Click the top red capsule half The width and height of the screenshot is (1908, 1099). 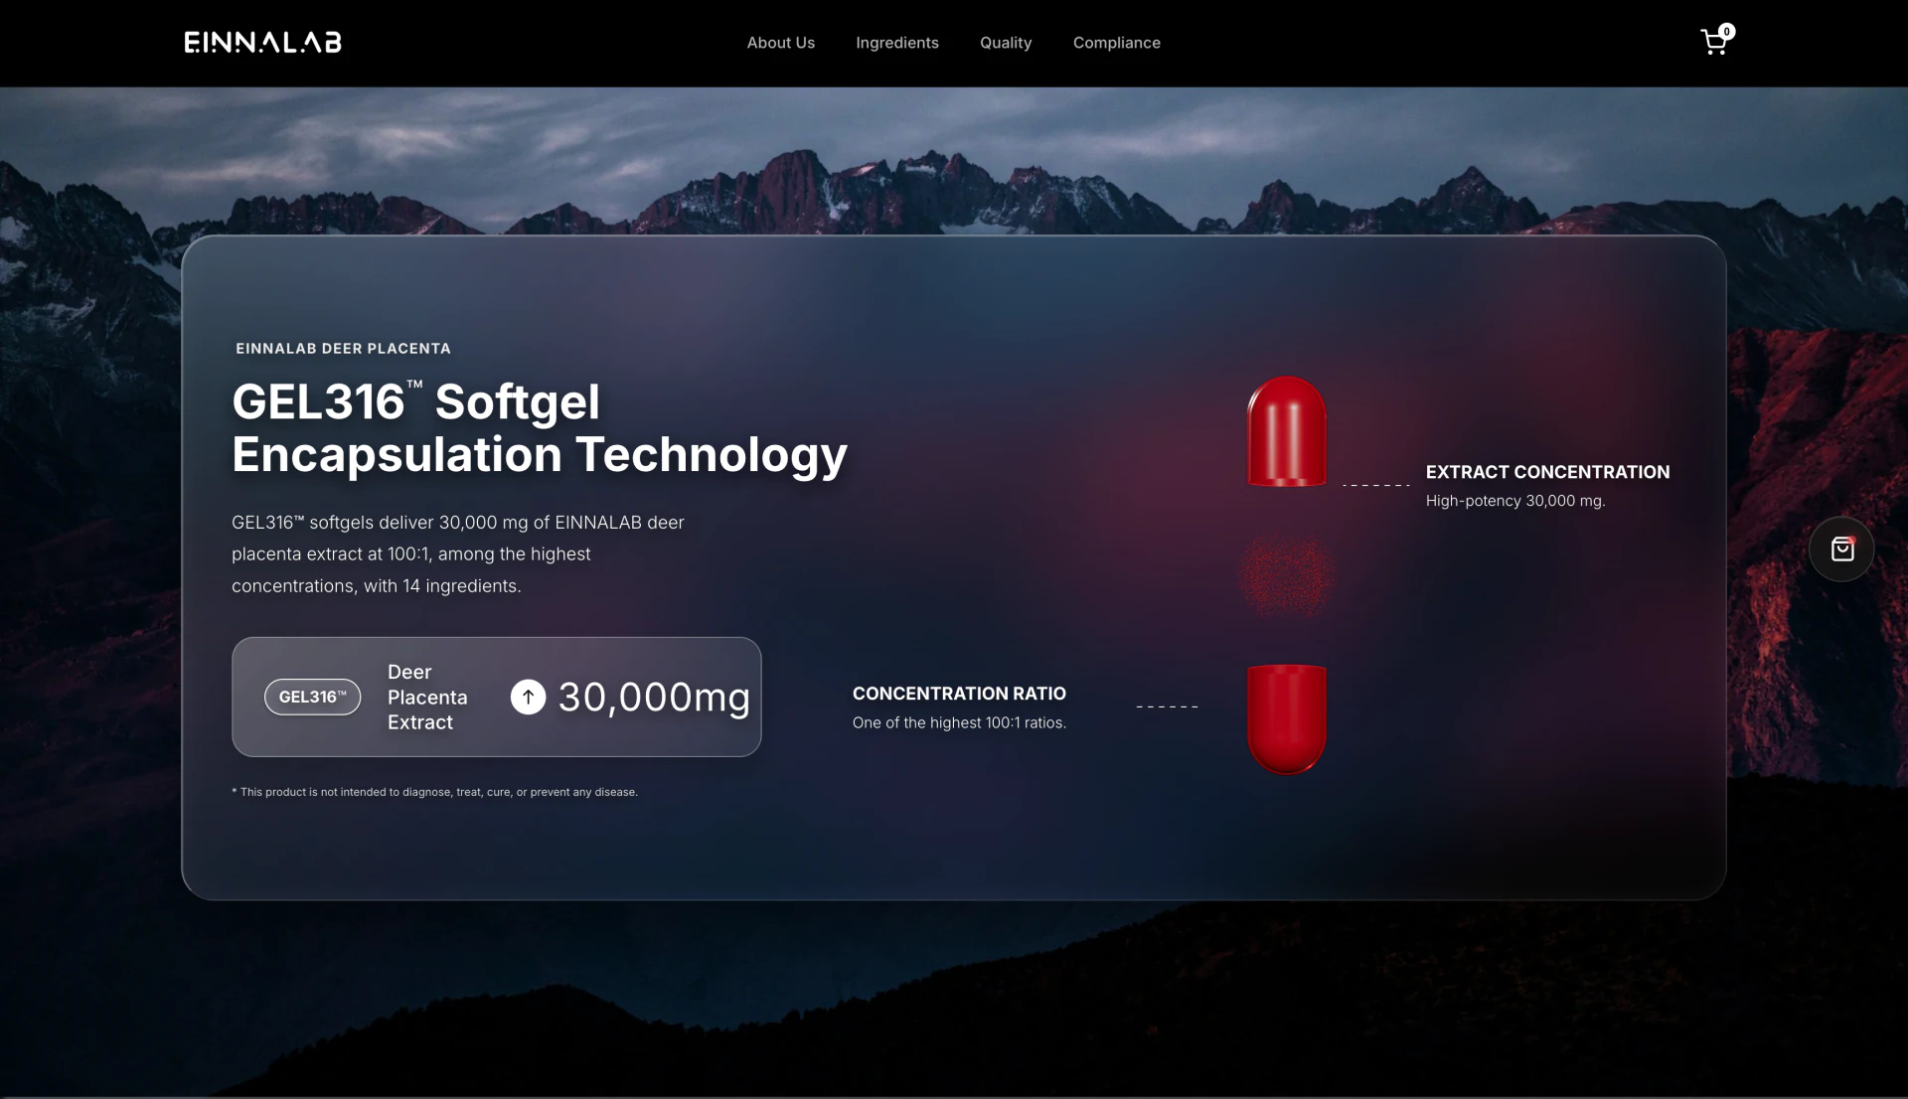1286,431
